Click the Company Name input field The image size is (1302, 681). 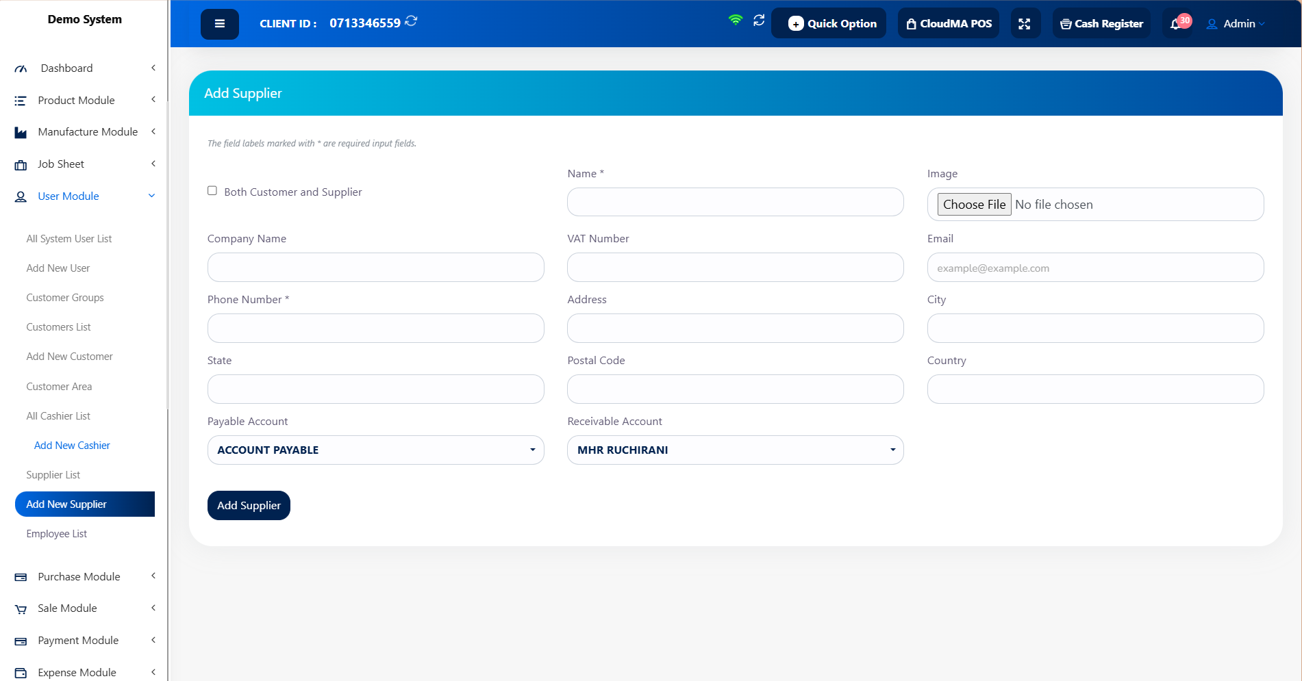coord(376,267)
